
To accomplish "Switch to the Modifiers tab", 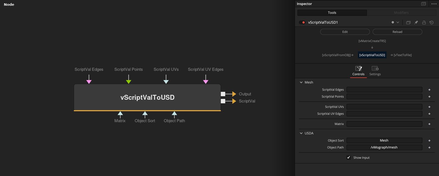I will click(x=401, y=13).
